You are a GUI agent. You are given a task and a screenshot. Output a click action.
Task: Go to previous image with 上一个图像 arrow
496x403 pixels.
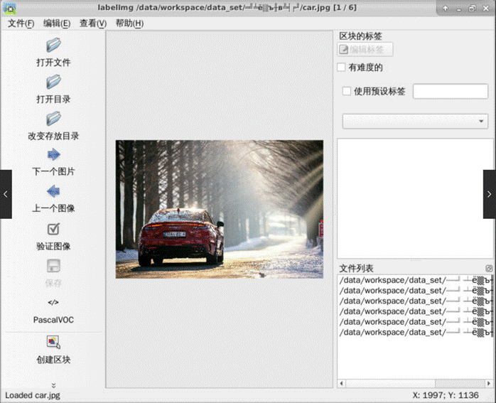pos(53,191)
